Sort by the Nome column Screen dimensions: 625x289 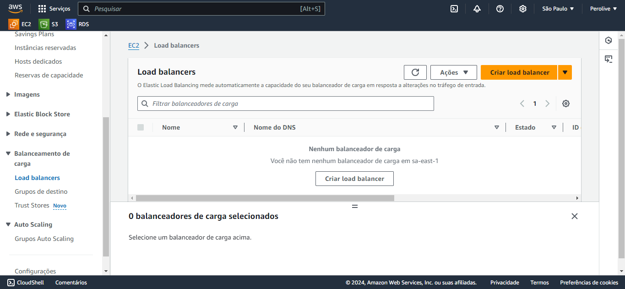click(235, 127)
